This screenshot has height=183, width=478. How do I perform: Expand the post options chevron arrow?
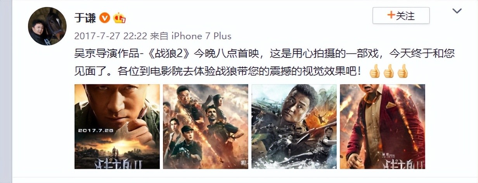pyautogui.click(x=457, y=12)
